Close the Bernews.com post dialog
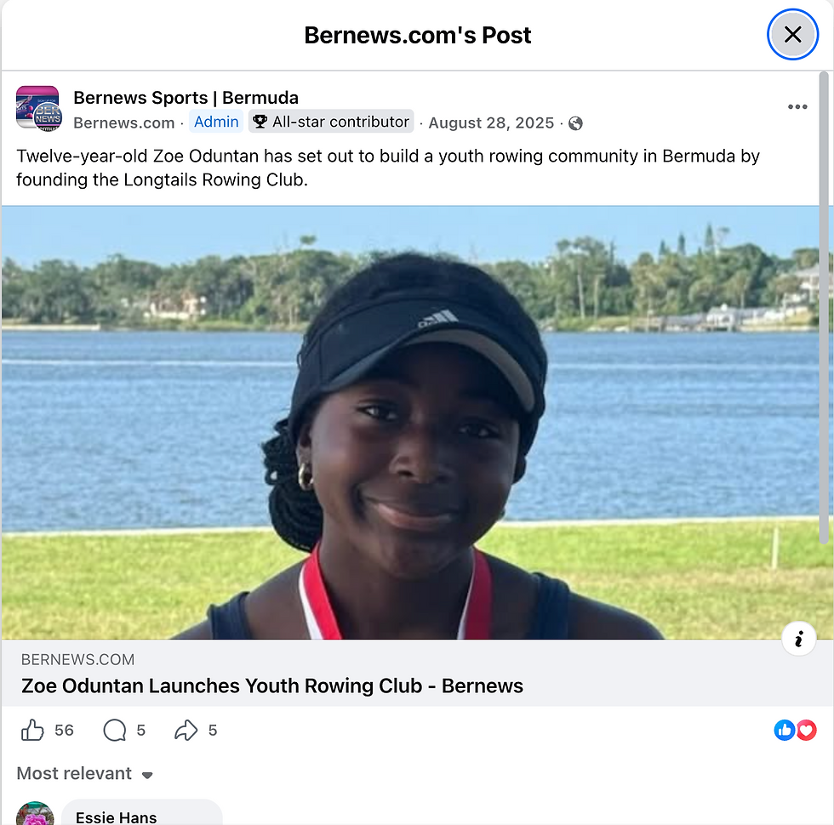This screenshot has height=825, width=834. click(x=792, y=35)
